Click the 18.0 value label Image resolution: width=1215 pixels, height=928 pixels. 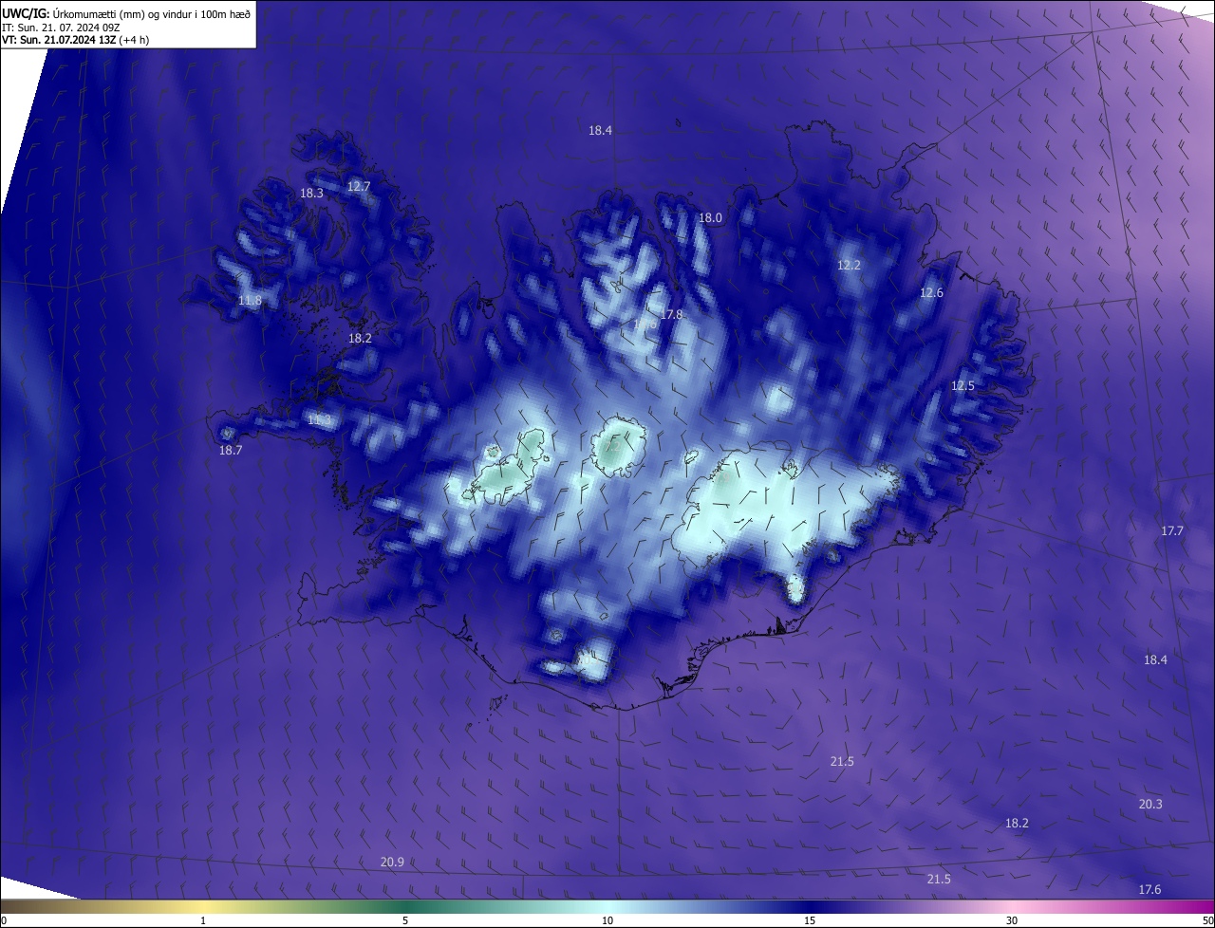[710, 217]
